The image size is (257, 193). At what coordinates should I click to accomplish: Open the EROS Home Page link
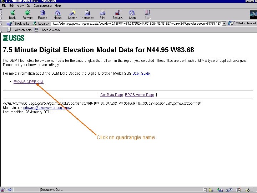click(x=140, y=95)
